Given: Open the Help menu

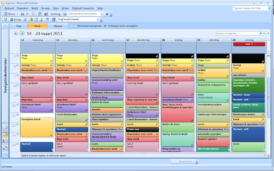Looking at the screenshot, I should 100,8.
